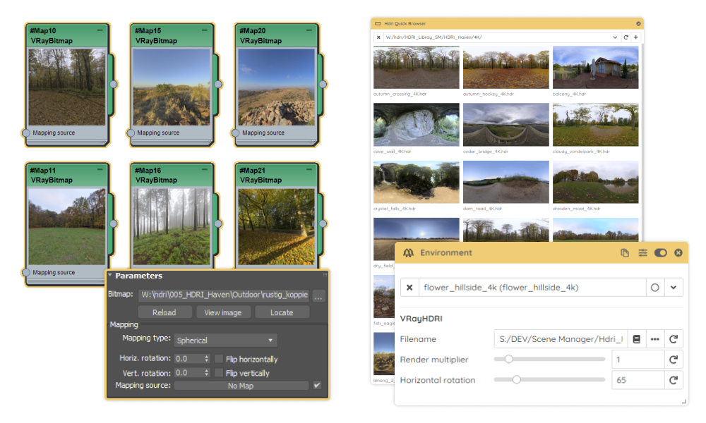Reset the Filename value
The height and width of the screenshot is (423, 706).
point(674,339)
